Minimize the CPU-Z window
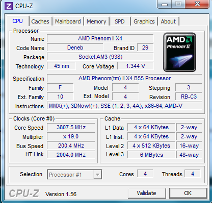 click(x=165, y=4)
